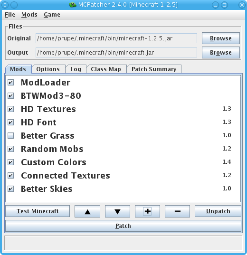Browse for the Original jar file
The image size is (247, 255).
pyautogui.click(x=221, y=38)
